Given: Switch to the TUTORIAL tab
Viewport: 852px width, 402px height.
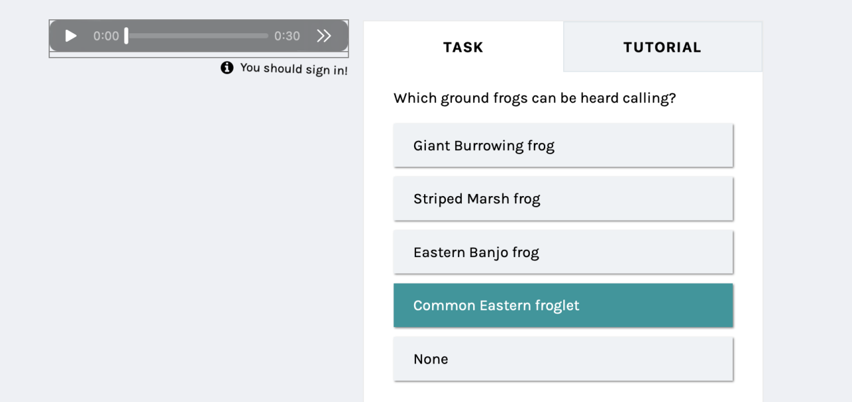Looking at the screenshot, I should pos(662,47).
